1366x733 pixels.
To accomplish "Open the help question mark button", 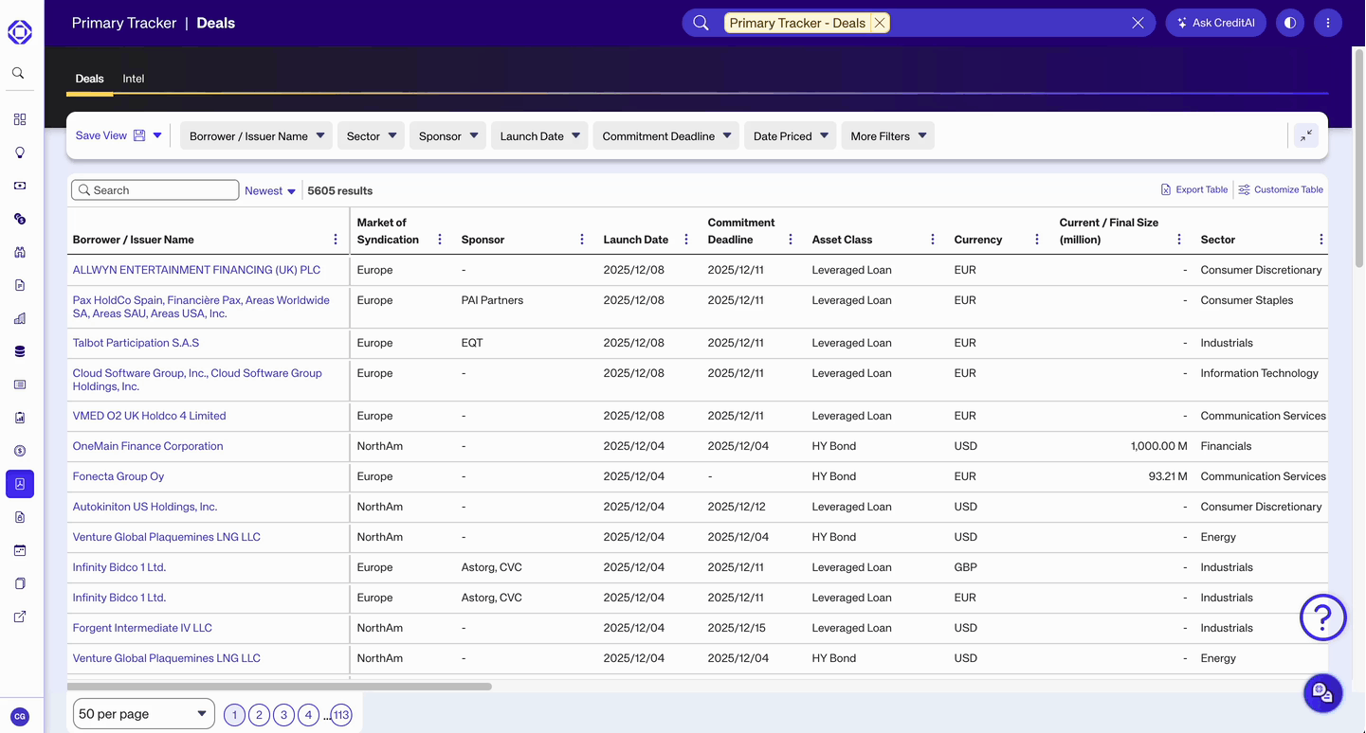I will pyautogui.click(x=1322, y=617).
